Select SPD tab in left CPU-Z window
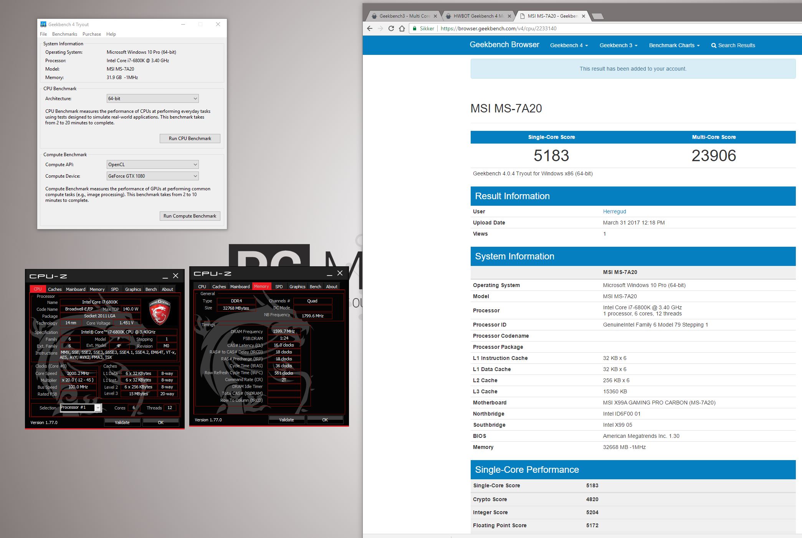Image resolution: width=802 pixels, height=538 pixels. (115, 289)
